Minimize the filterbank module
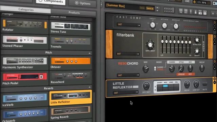Screen dimensions: 217x122 point(215,40)
